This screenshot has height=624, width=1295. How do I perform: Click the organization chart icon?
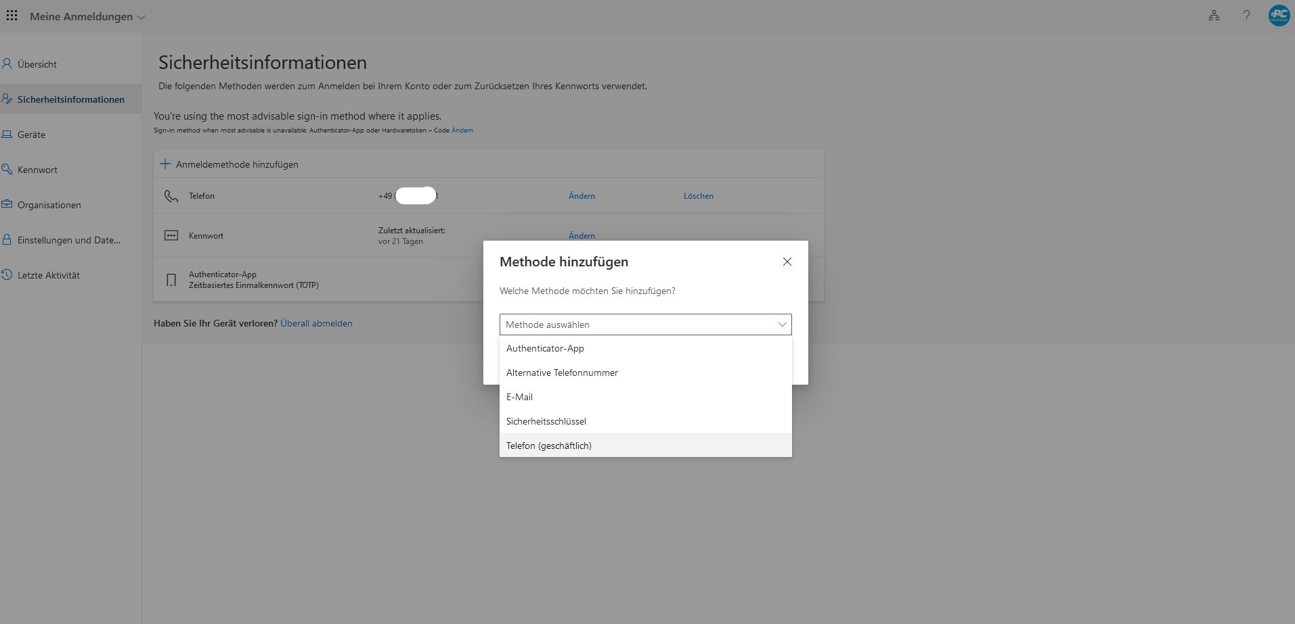coord(1214,16)
